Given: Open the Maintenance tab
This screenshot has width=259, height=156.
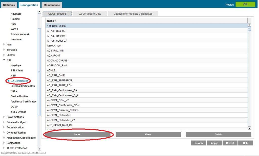Looking at the screenshot, I should [52, 5].
